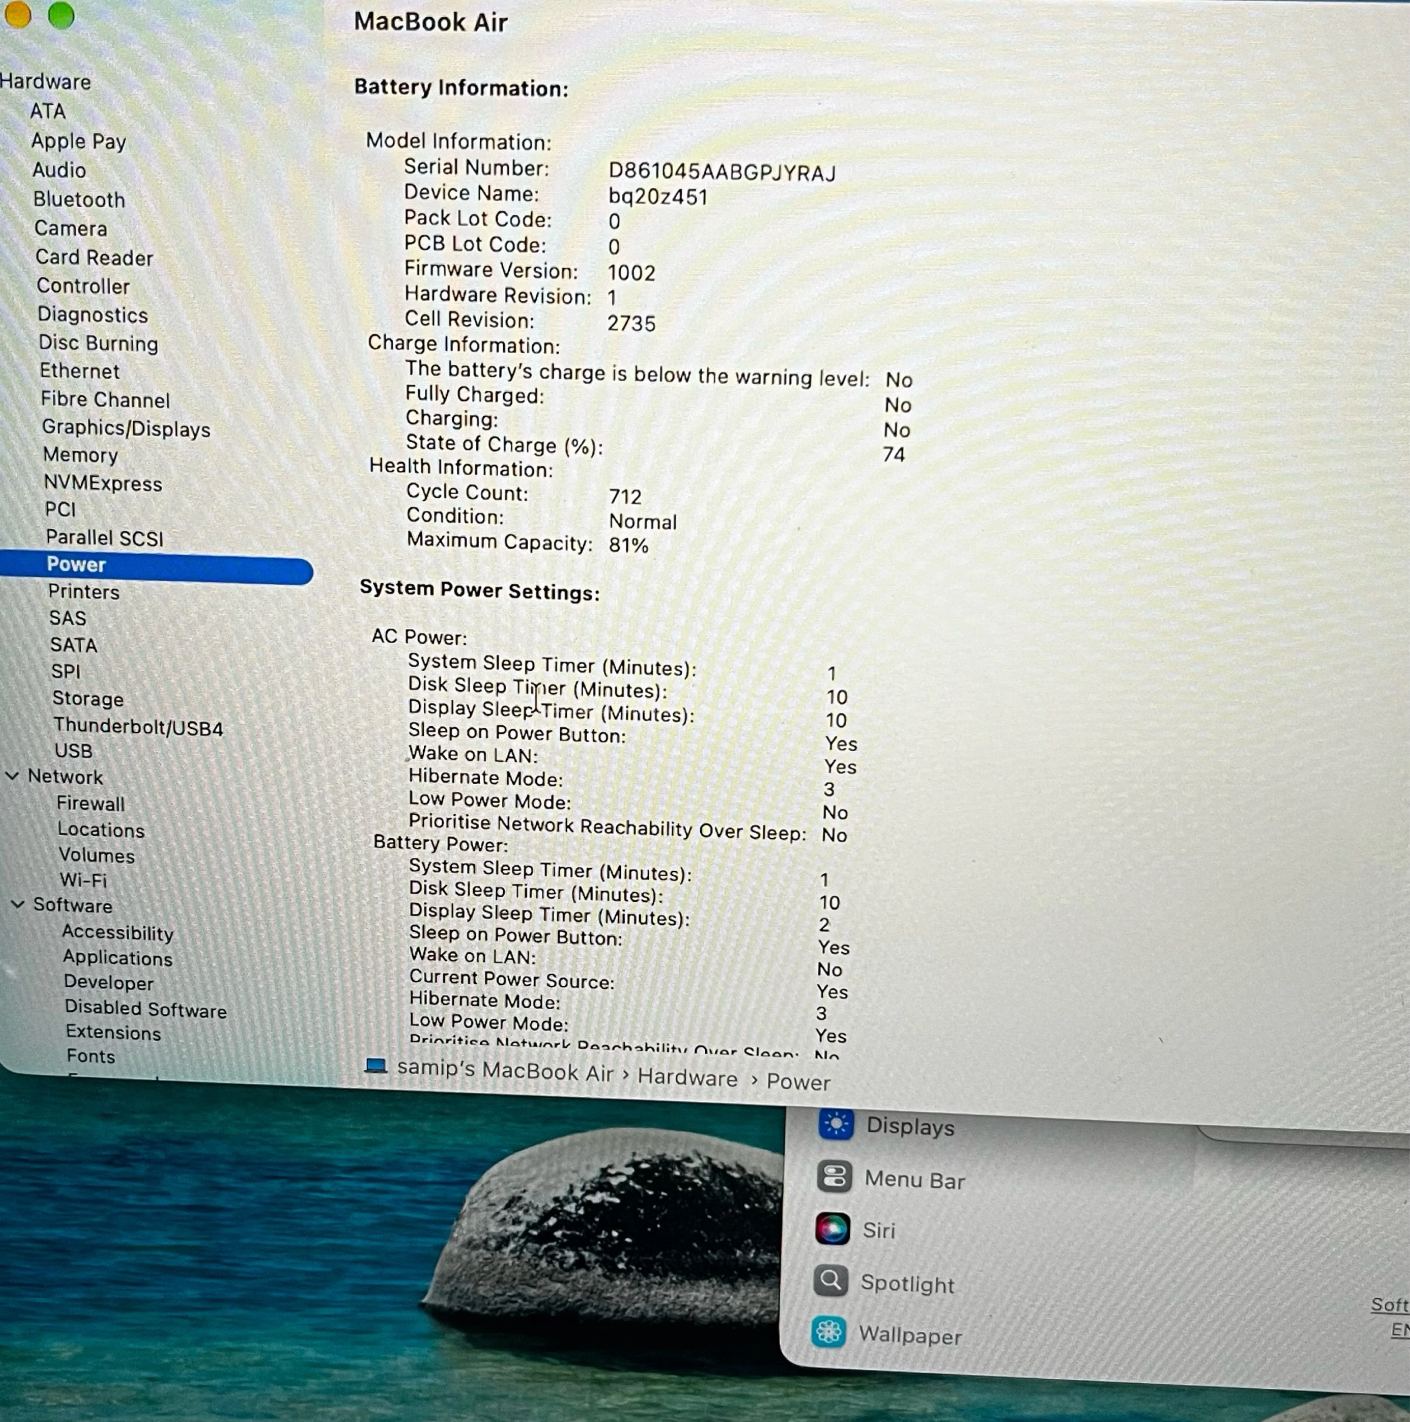This screenshot has width=1410, height=1422.
Task: Click the System Power Settings heading
Action: [x=479, y=590]
